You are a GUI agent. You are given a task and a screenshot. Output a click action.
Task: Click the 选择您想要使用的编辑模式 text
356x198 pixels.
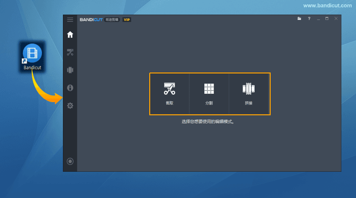(208, 122)
